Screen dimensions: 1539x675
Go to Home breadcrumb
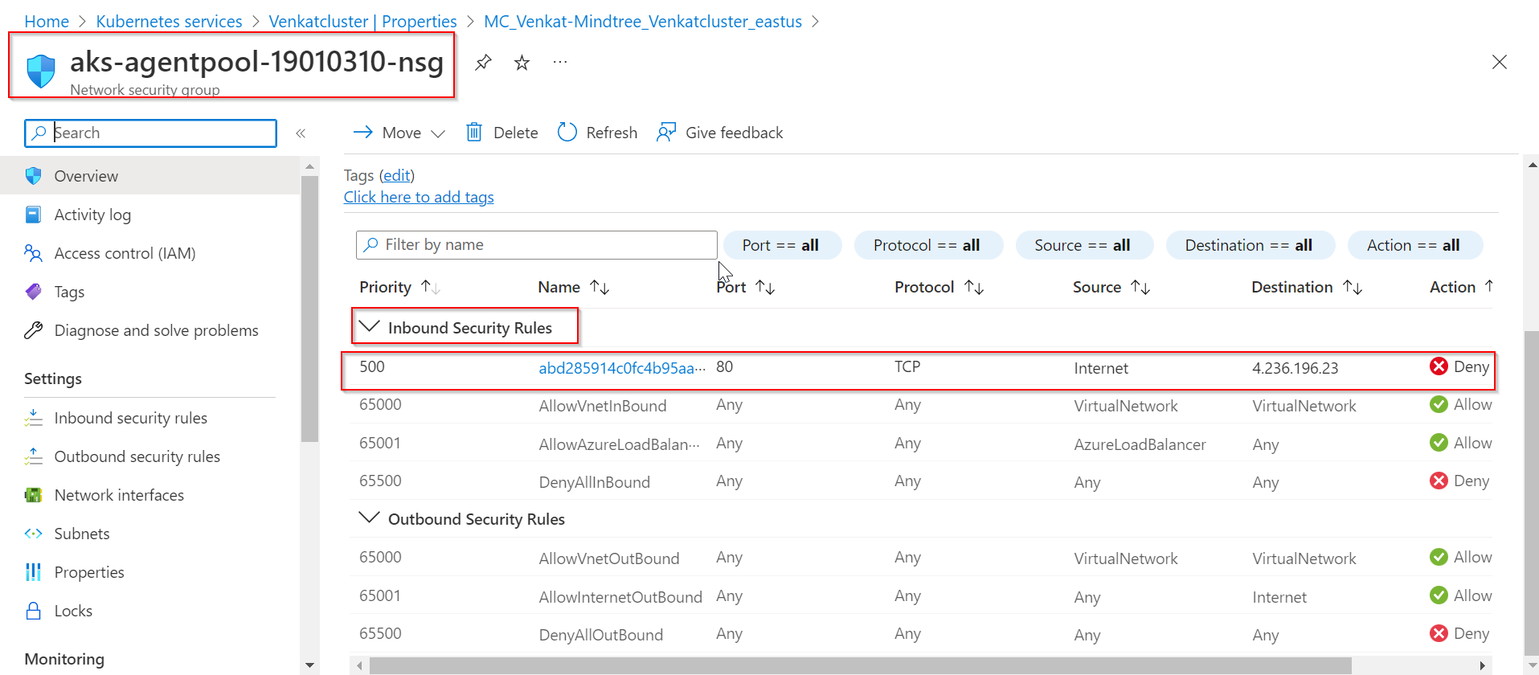pos(47,22)
